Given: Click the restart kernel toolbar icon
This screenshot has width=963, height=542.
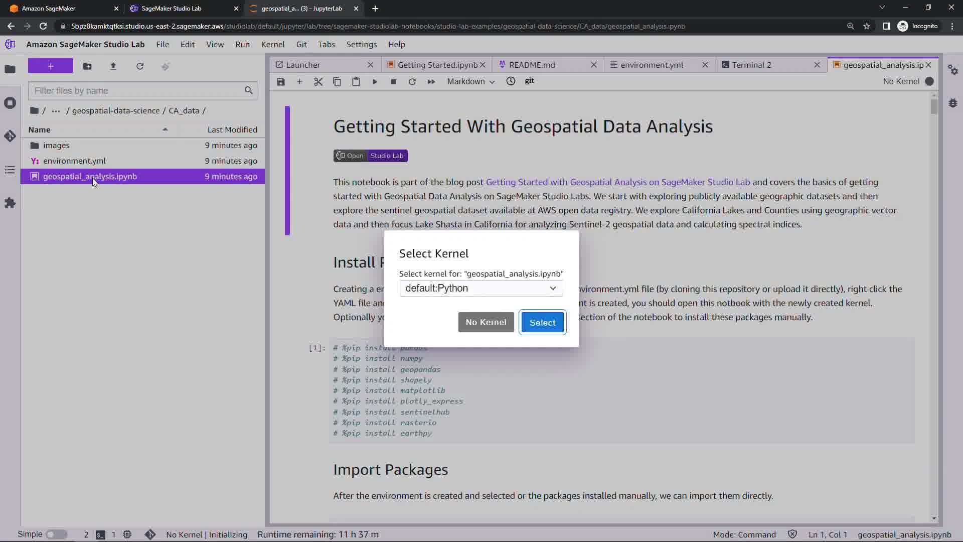Looking at the screenshot, I should click(412, 82).
